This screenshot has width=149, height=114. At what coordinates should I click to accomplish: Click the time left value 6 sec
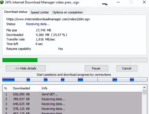(x=39, y=44)
